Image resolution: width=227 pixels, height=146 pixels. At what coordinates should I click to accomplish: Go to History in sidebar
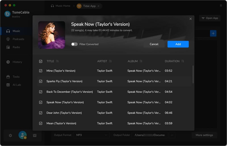pyautogui.click(x=17, y=62)
